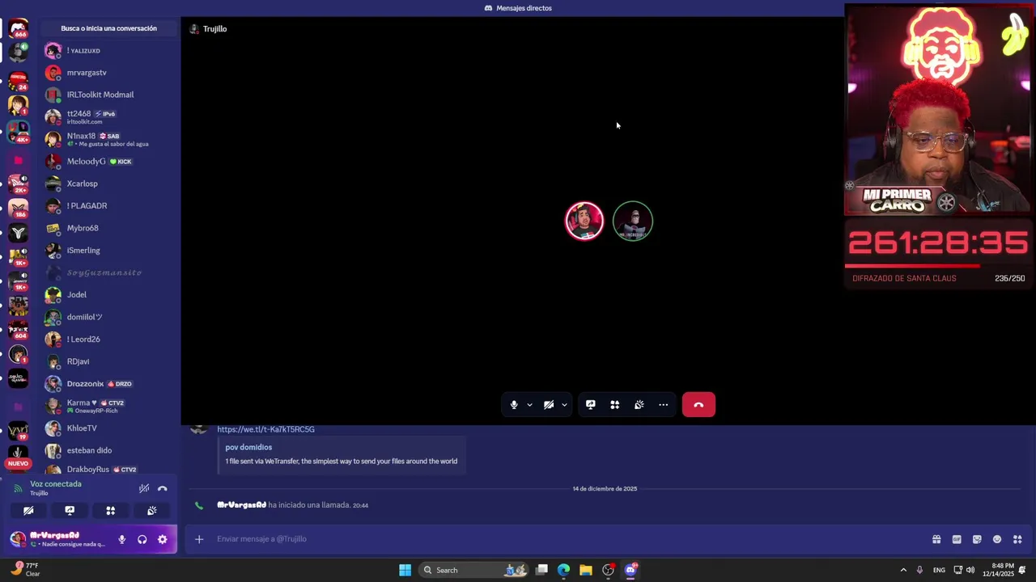The height and width of the screenshot is (582, 1036).
Task: Open apps launcher in message bar
Action: [x=1017, y=539]
